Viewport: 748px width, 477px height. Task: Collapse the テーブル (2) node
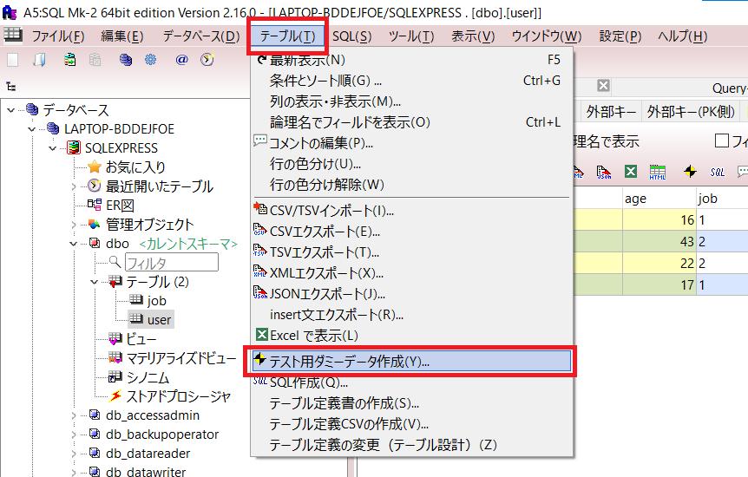click(x=95, y=282)
